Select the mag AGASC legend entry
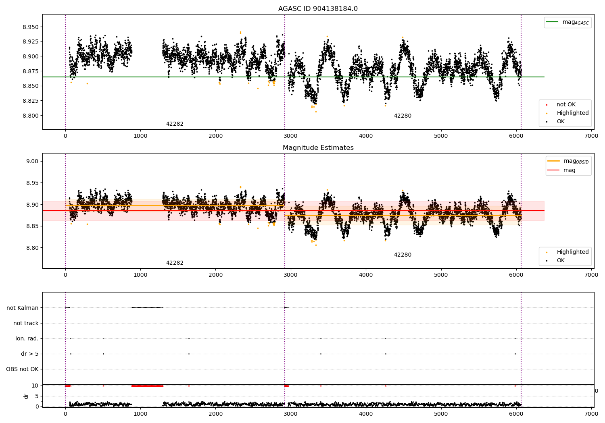This screenshot has width=605, height=423. pos(568,22)
